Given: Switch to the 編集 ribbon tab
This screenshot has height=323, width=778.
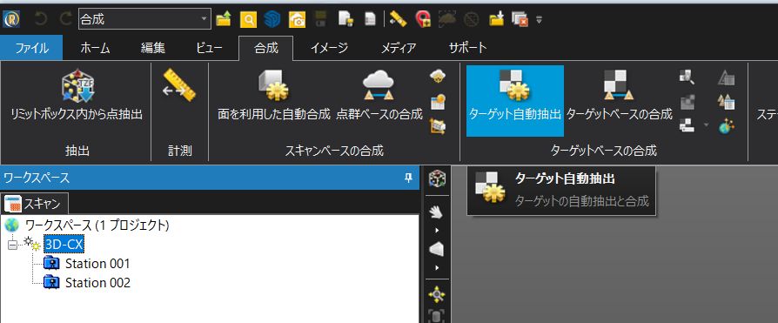Looking at the screenshot, I should pyautogui.click(x=153, y=48).
